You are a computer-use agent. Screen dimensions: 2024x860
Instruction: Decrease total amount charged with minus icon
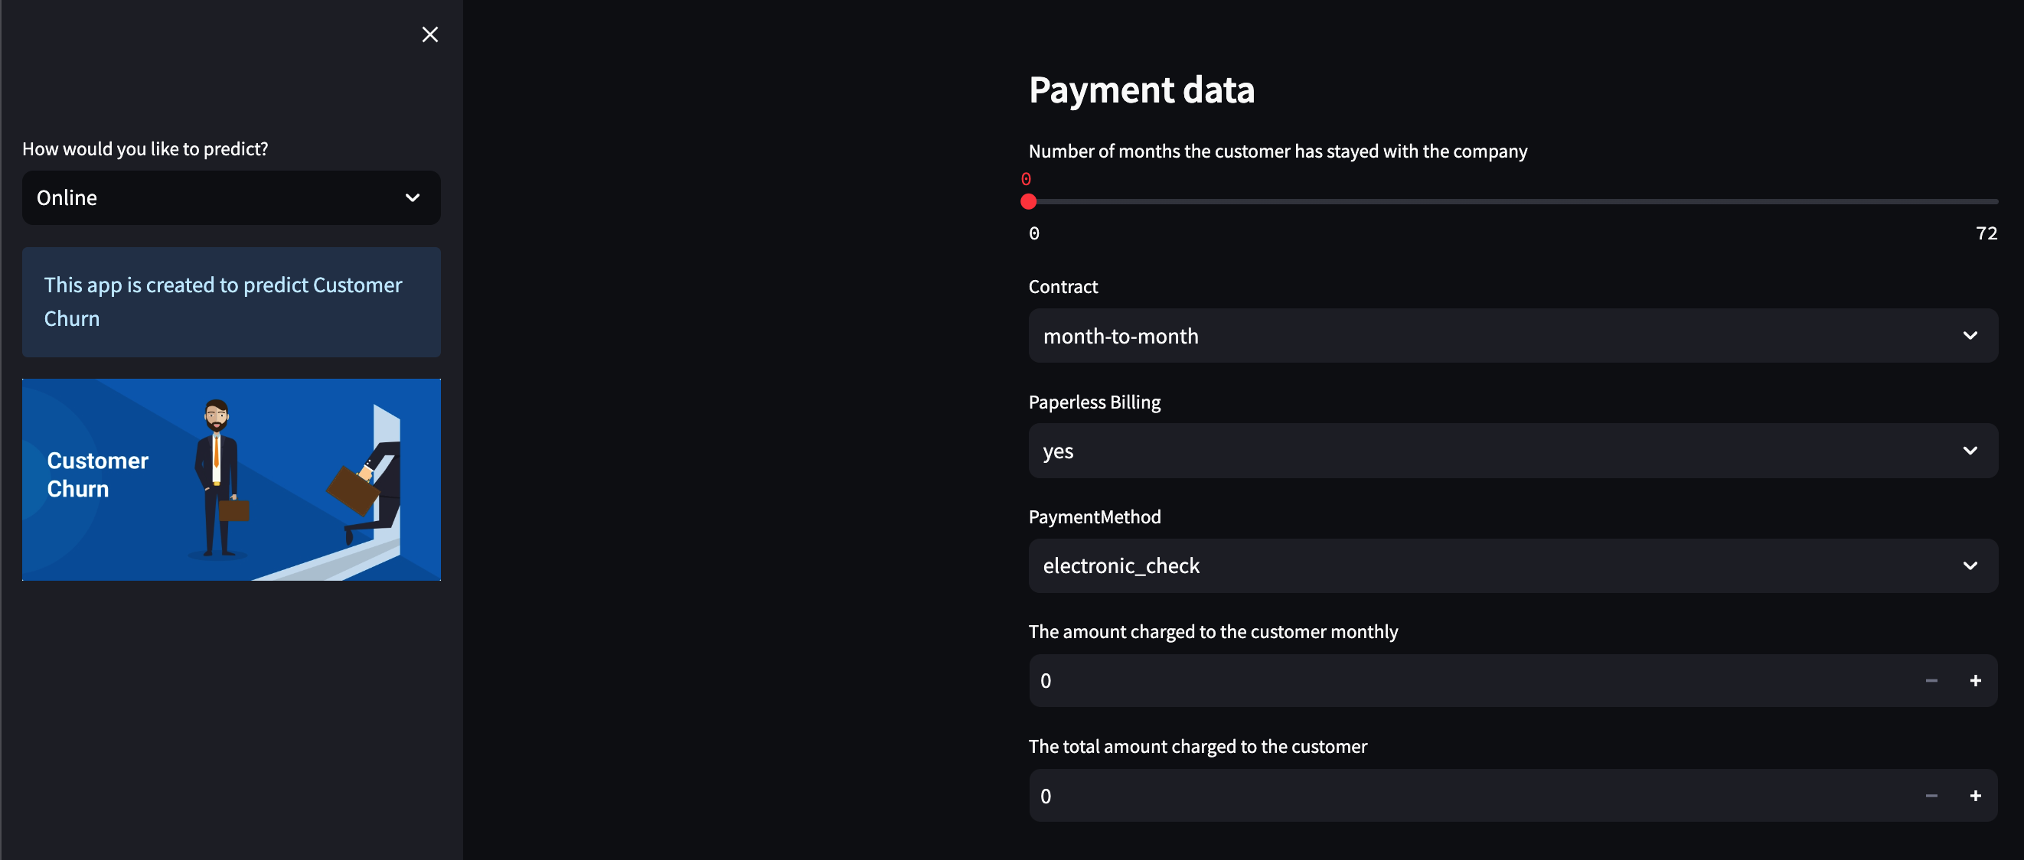point(1931,796)
